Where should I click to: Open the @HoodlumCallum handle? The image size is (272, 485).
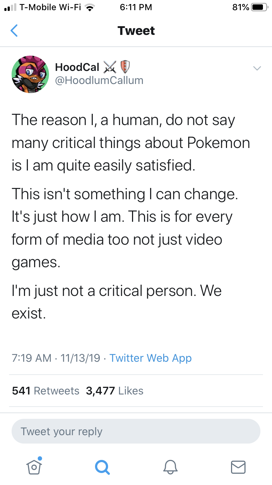(x=99, y=80)
